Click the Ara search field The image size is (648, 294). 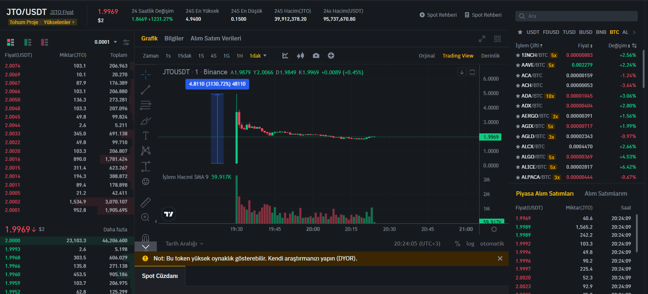[580, 16]
